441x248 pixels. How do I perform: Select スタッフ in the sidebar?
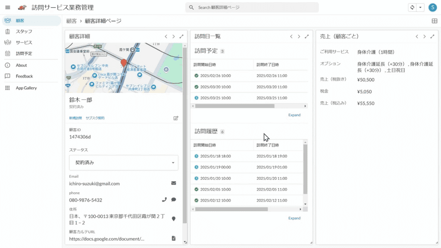click(x=31, y=32)
